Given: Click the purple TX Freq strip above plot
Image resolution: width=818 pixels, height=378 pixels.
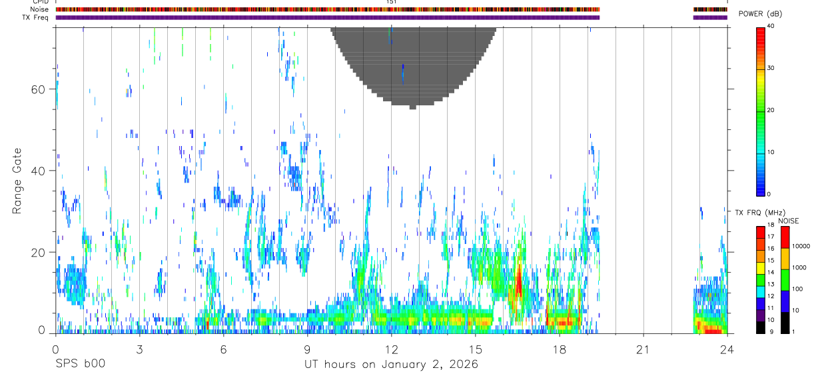Looking at the screenshot, I should 328,17.
